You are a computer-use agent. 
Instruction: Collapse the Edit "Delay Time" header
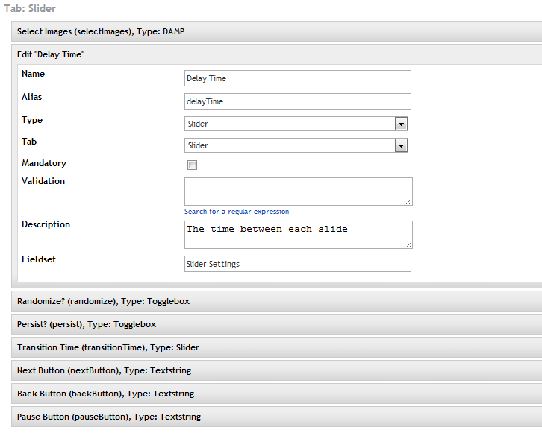coord(276,54)
